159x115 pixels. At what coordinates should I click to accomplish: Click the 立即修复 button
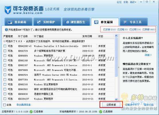(x=111, y=105)
